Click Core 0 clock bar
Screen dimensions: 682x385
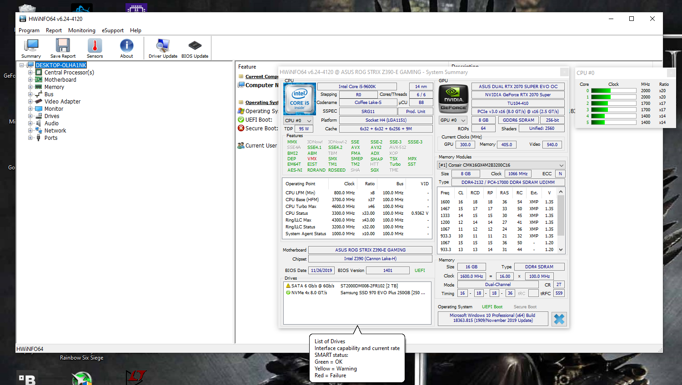pos(613,91)
